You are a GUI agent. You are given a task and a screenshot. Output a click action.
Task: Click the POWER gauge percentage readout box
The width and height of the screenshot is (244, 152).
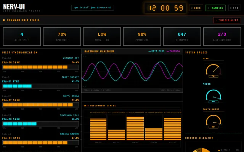[x=213, y=102]
